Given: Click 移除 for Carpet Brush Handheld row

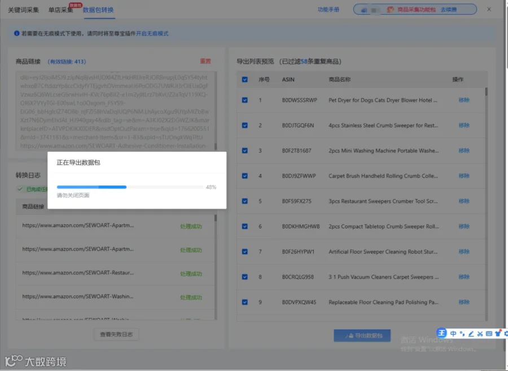Looking at the screenshot, I should pyautogui.click(x=464, y=176).
